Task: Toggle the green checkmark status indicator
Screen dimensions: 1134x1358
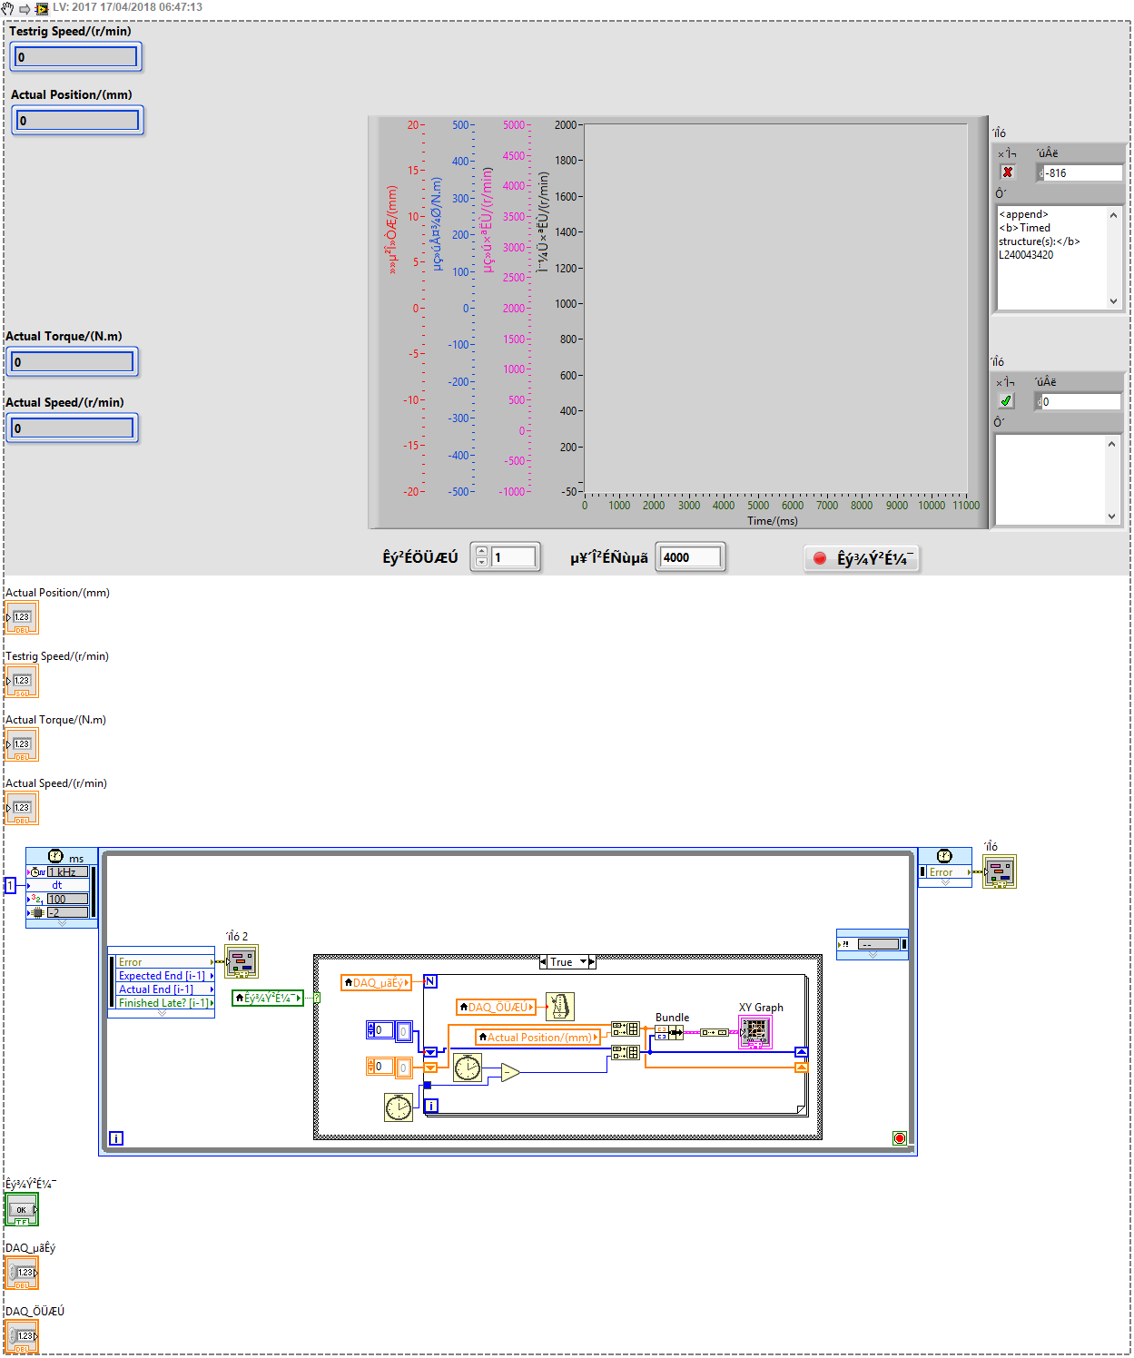Action: click(x=1006, y=401)
